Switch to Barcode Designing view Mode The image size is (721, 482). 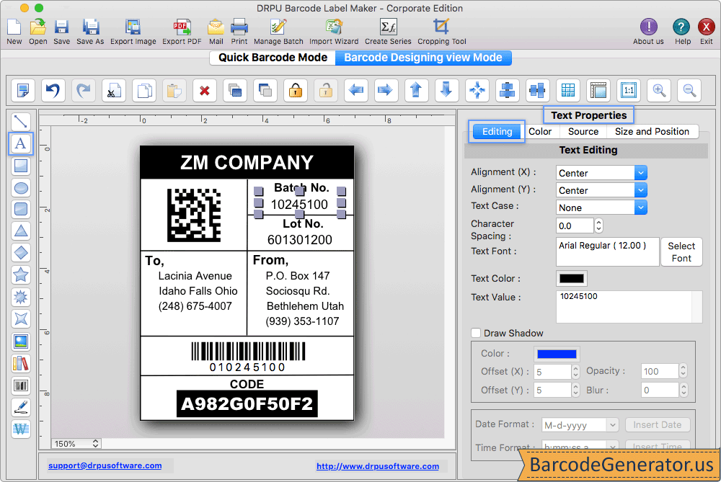coord(423,58)
